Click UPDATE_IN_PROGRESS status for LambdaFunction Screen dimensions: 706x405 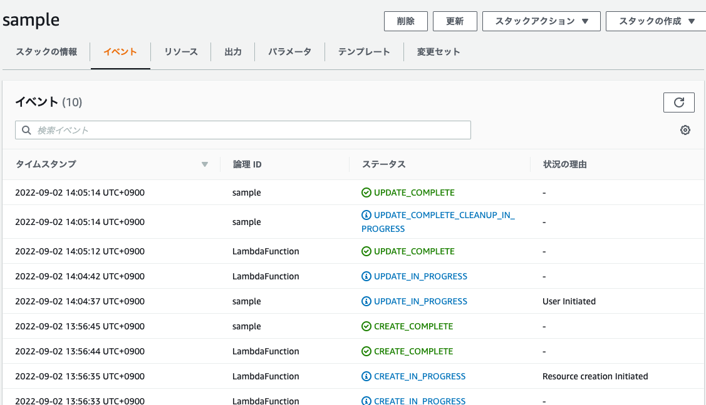420,277
